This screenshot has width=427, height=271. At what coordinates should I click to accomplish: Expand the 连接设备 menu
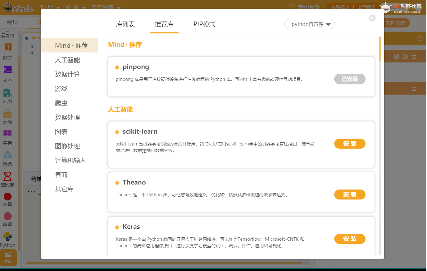(x=106, y=7)
